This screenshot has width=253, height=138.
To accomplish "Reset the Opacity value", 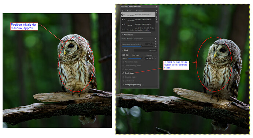I will click(x=155, y=58).
